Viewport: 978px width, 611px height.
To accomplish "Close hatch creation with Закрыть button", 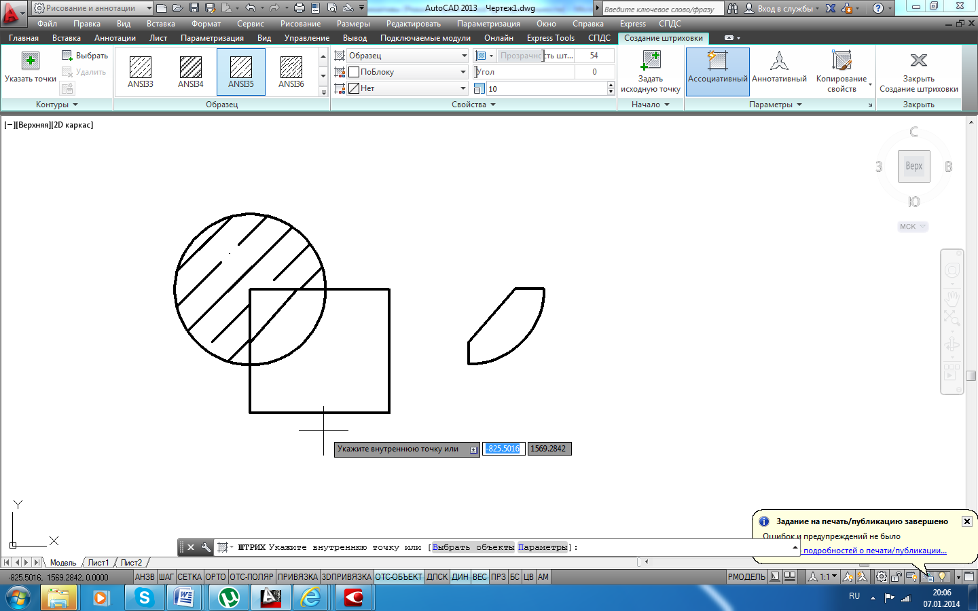I will [918, 62].
